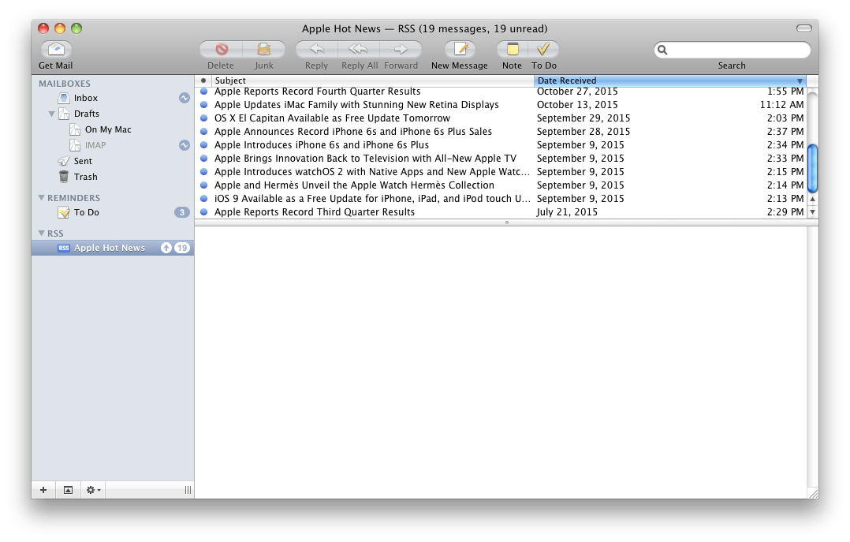
Task: Compose with the New Message icon
Action: tap(460, 50)
